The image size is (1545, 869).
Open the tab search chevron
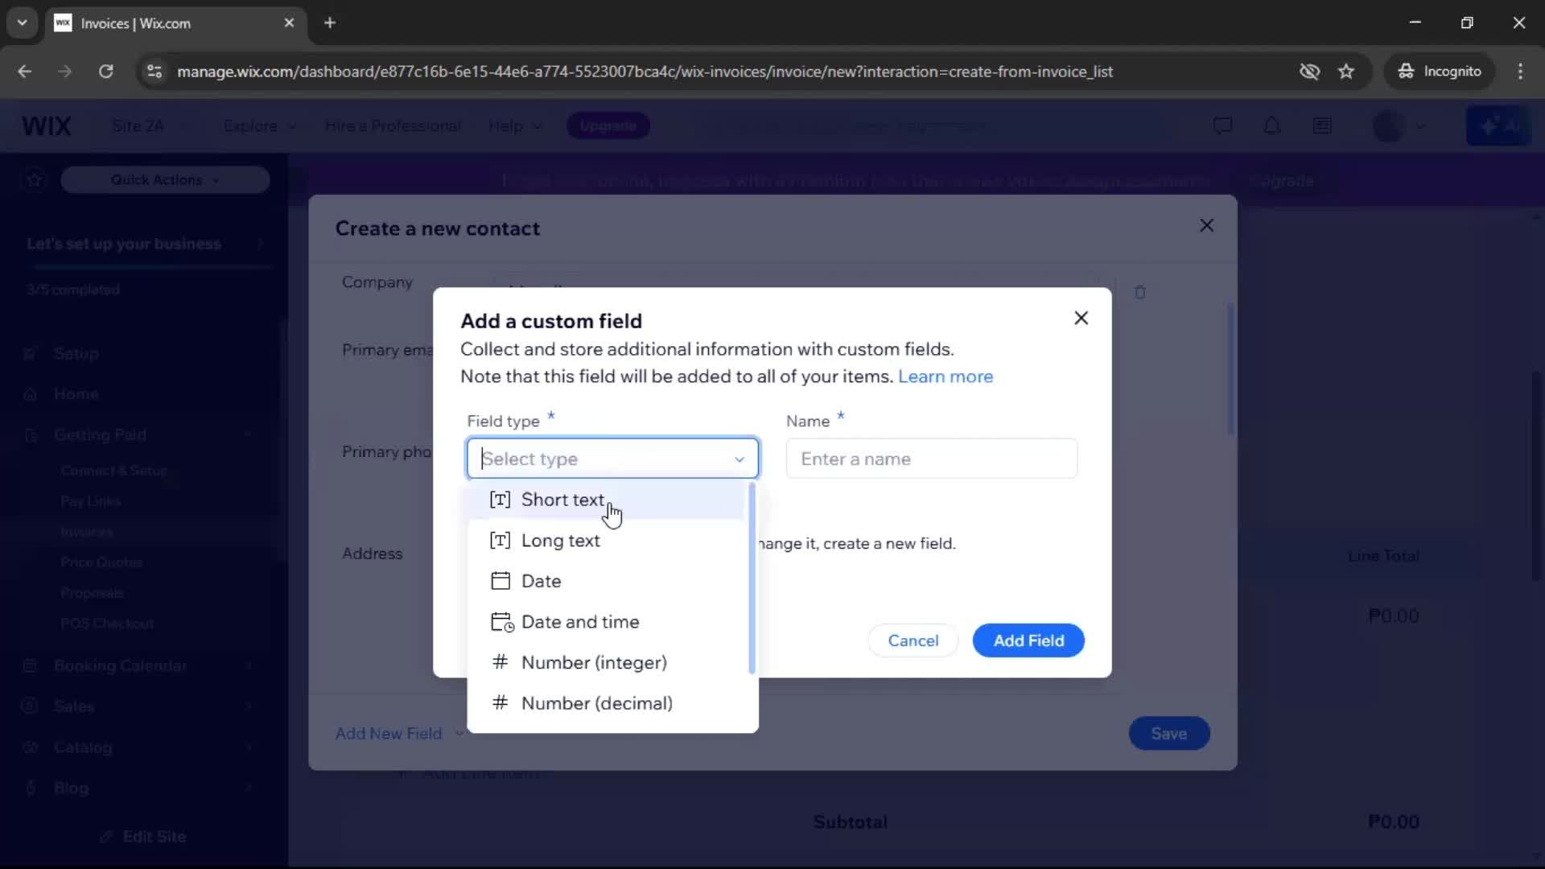coord(22,23)
